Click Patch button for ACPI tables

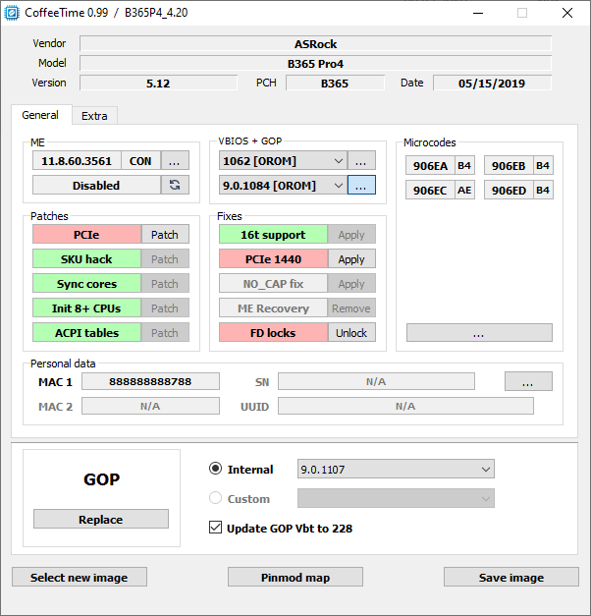(165, 333)
